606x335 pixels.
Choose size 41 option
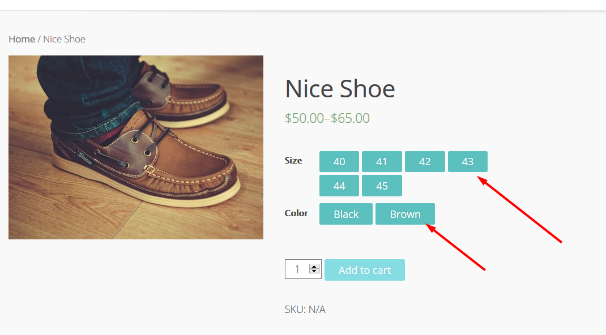[x=382, y=161]
